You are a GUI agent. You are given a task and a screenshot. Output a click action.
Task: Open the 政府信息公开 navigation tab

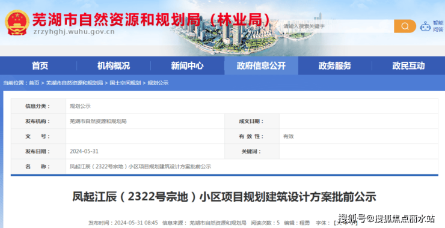(261, 66)
